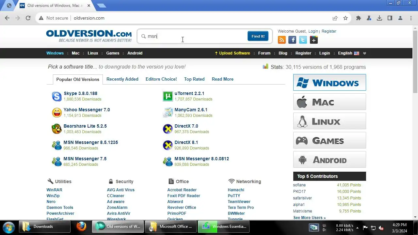Click the Mac platform banner button
Screen dimensions: 418x235
330,102
